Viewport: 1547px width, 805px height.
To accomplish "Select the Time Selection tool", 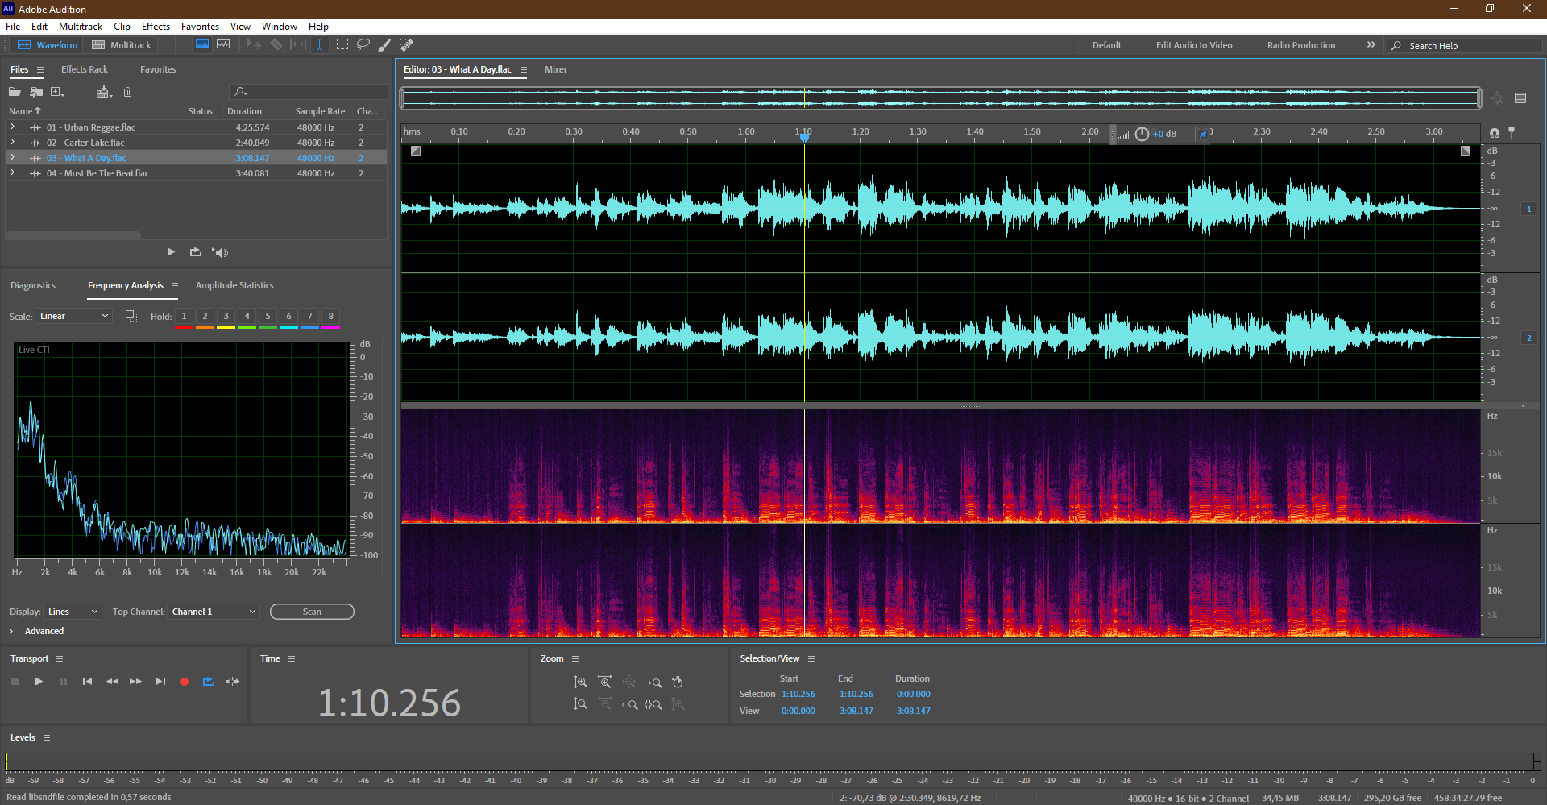I will (x=319, y=44).
